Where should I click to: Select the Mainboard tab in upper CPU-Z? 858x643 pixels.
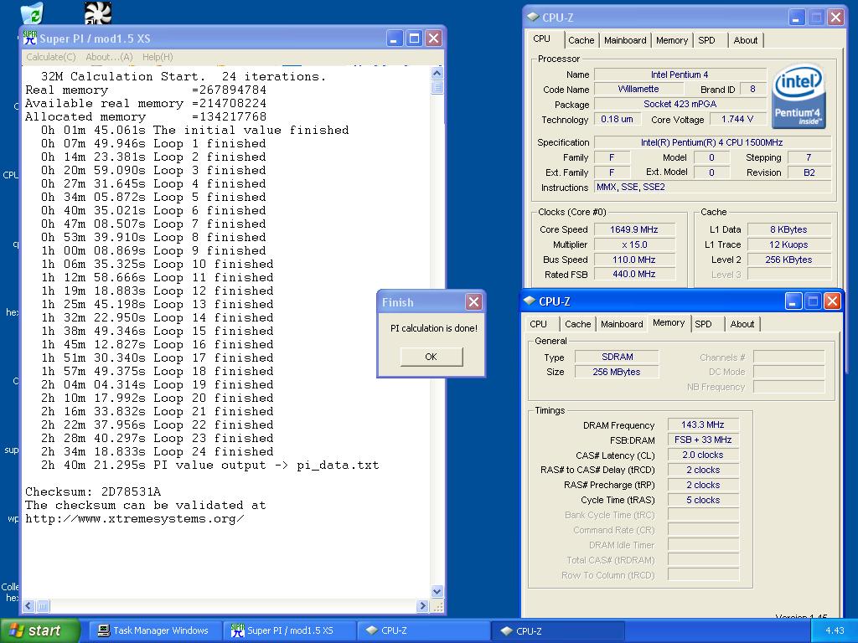[x=625, y=40]
